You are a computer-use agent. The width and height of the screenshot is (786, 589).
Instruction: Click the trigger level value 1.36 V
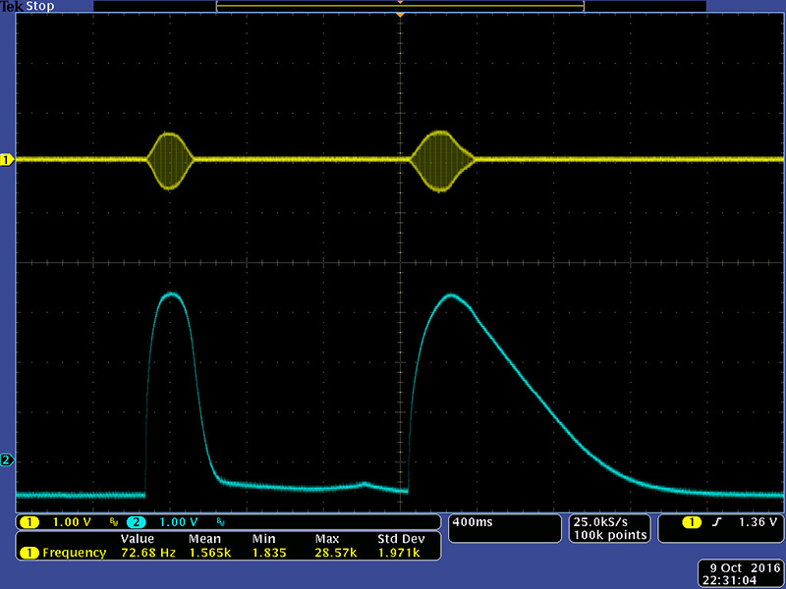click(758, 522)
